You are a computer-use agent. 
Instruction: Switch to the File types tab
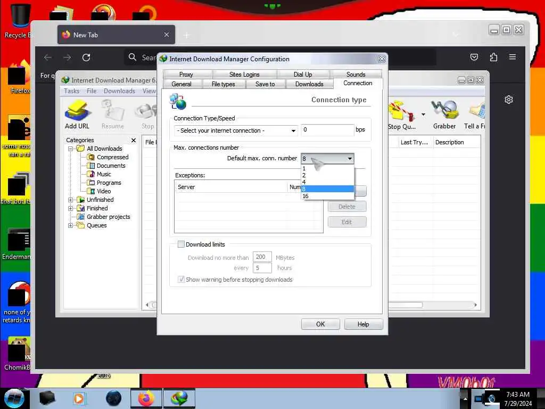(224, 84)
